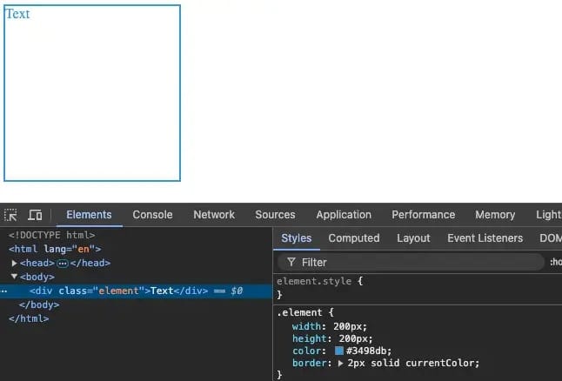The image size is (562, 381).
Task: Select the html lang en row
Action: coord(55,249)
